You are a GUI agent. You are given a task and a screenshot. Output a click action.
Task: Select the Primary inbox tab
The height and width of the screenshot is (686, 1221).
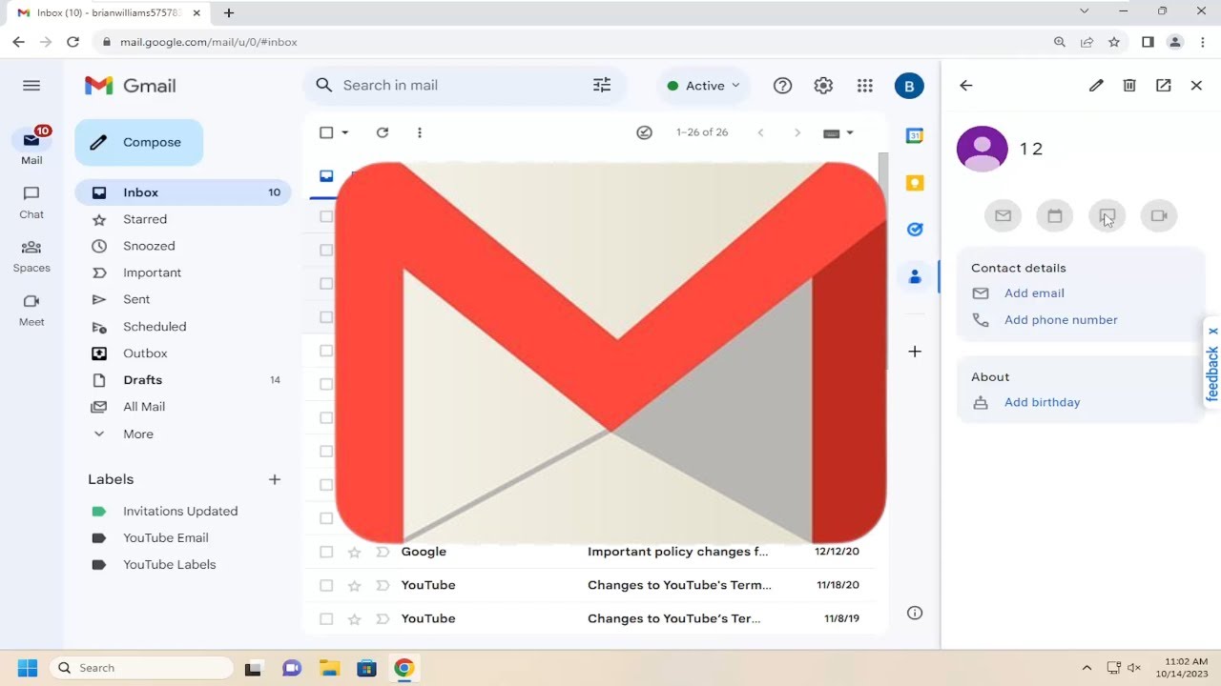[326, 176]
